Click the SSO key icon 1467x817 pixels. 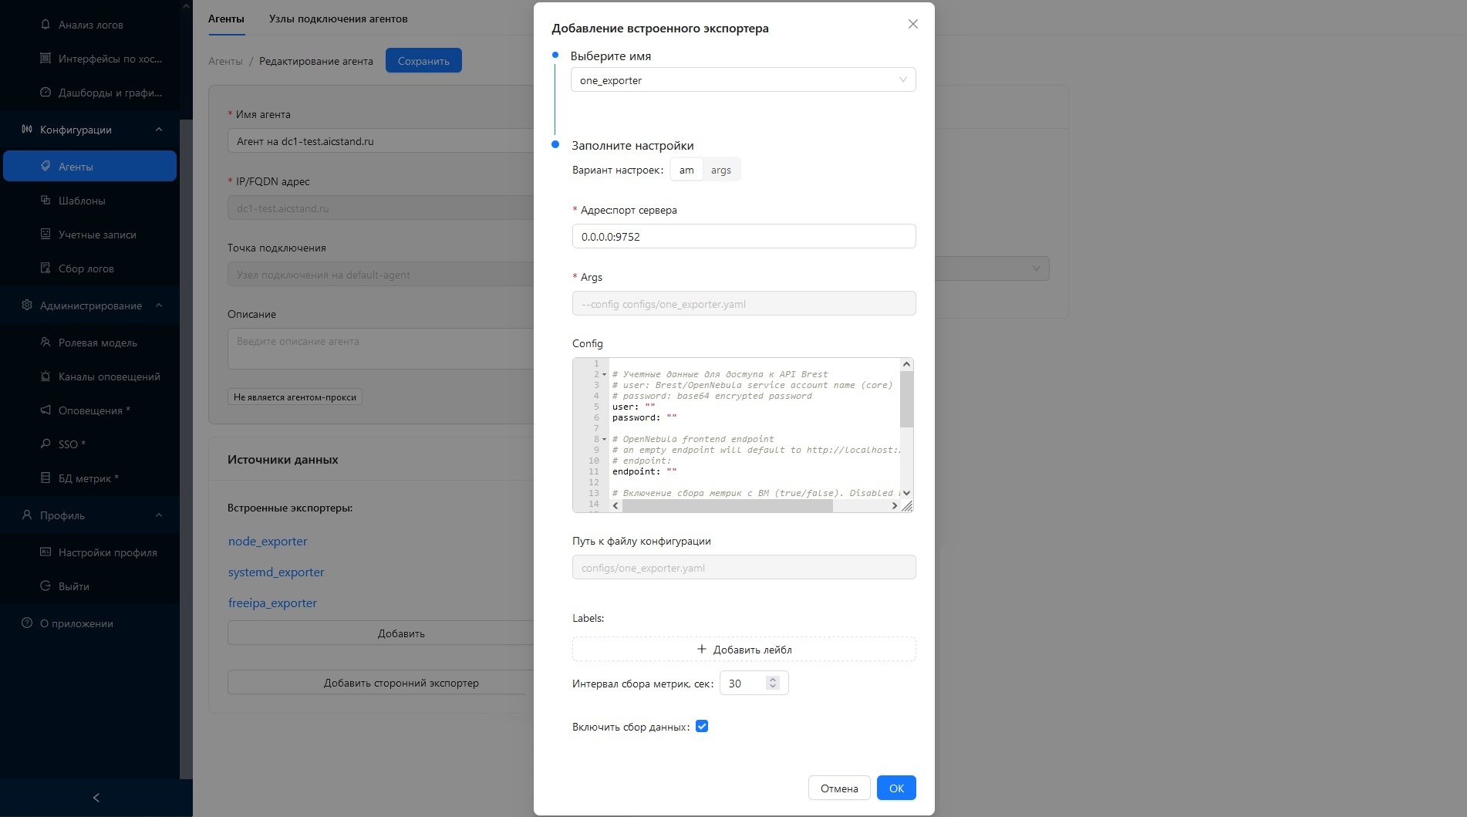click(46, 444)
